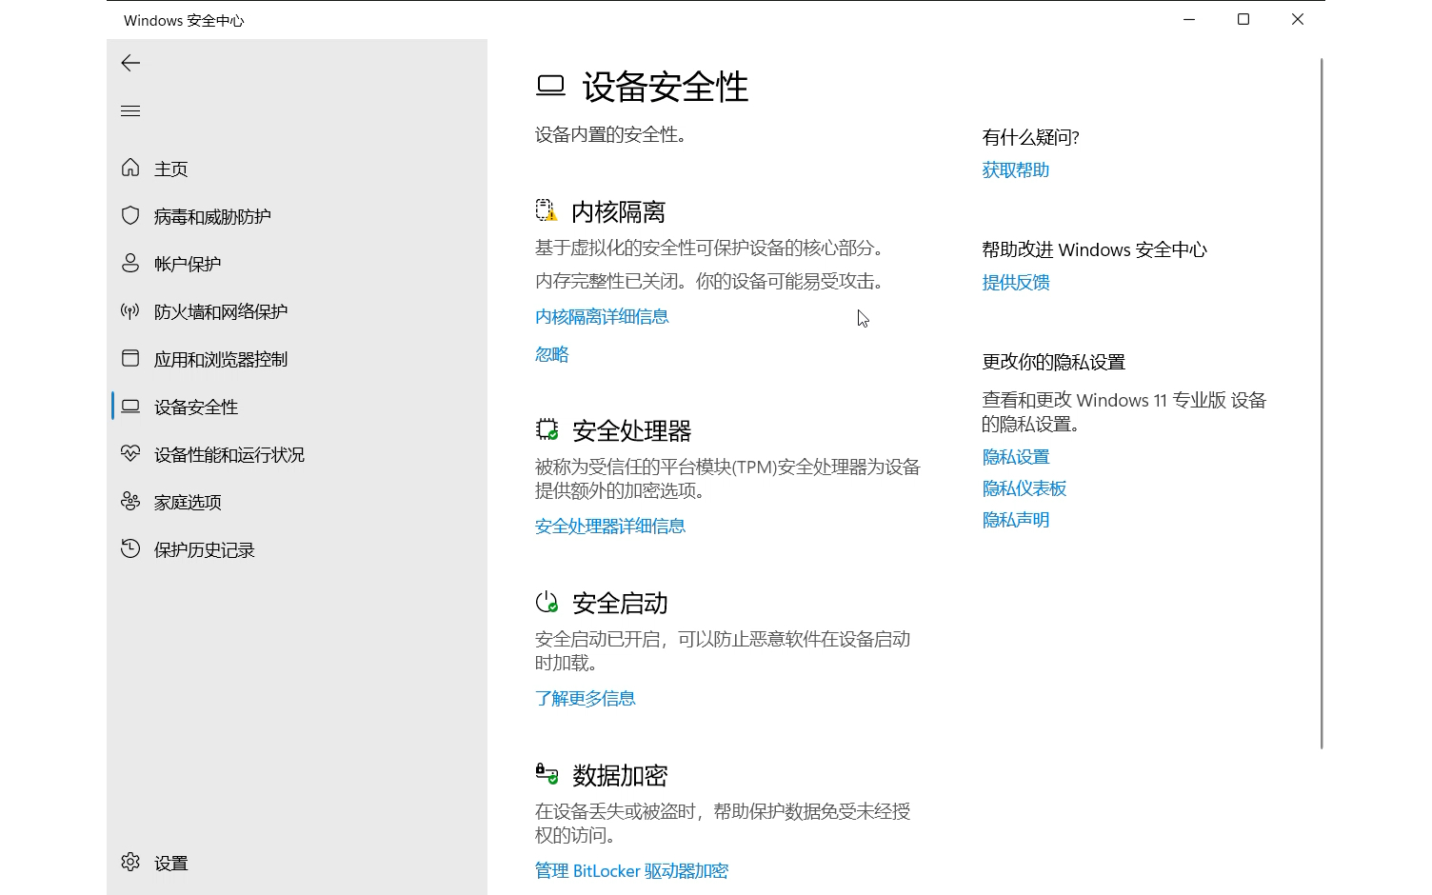Click the 安全启动 power icon
The image size is (1432, 895).
tap(547, 602)
